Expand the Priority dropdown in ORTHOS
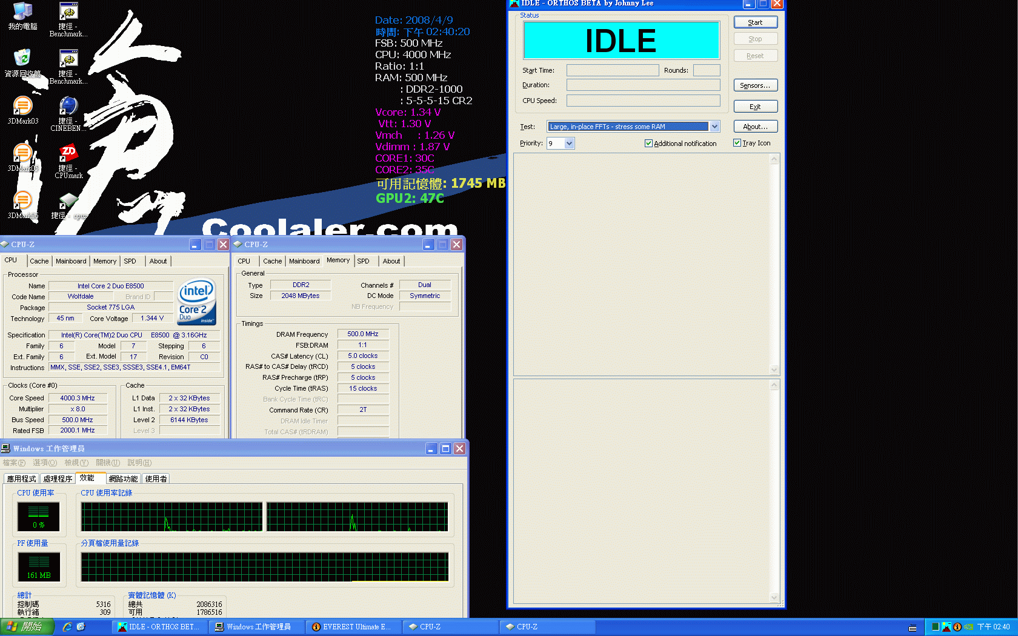The image size is (1018, 636). point(569,144)
